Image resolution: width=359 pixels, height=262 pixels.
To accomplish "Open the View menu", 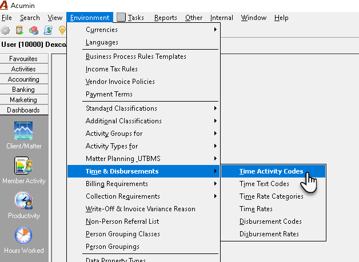I will point(55,18).
